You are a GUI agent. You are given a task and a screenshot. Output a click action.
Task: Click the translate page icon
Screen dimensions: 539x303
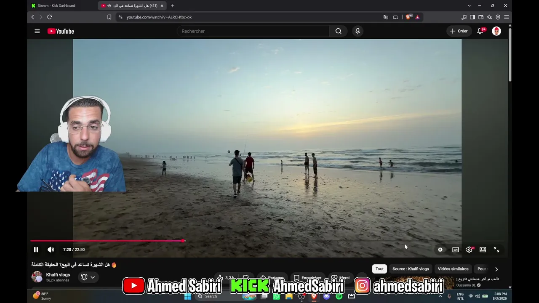click(x=386, y=17)
